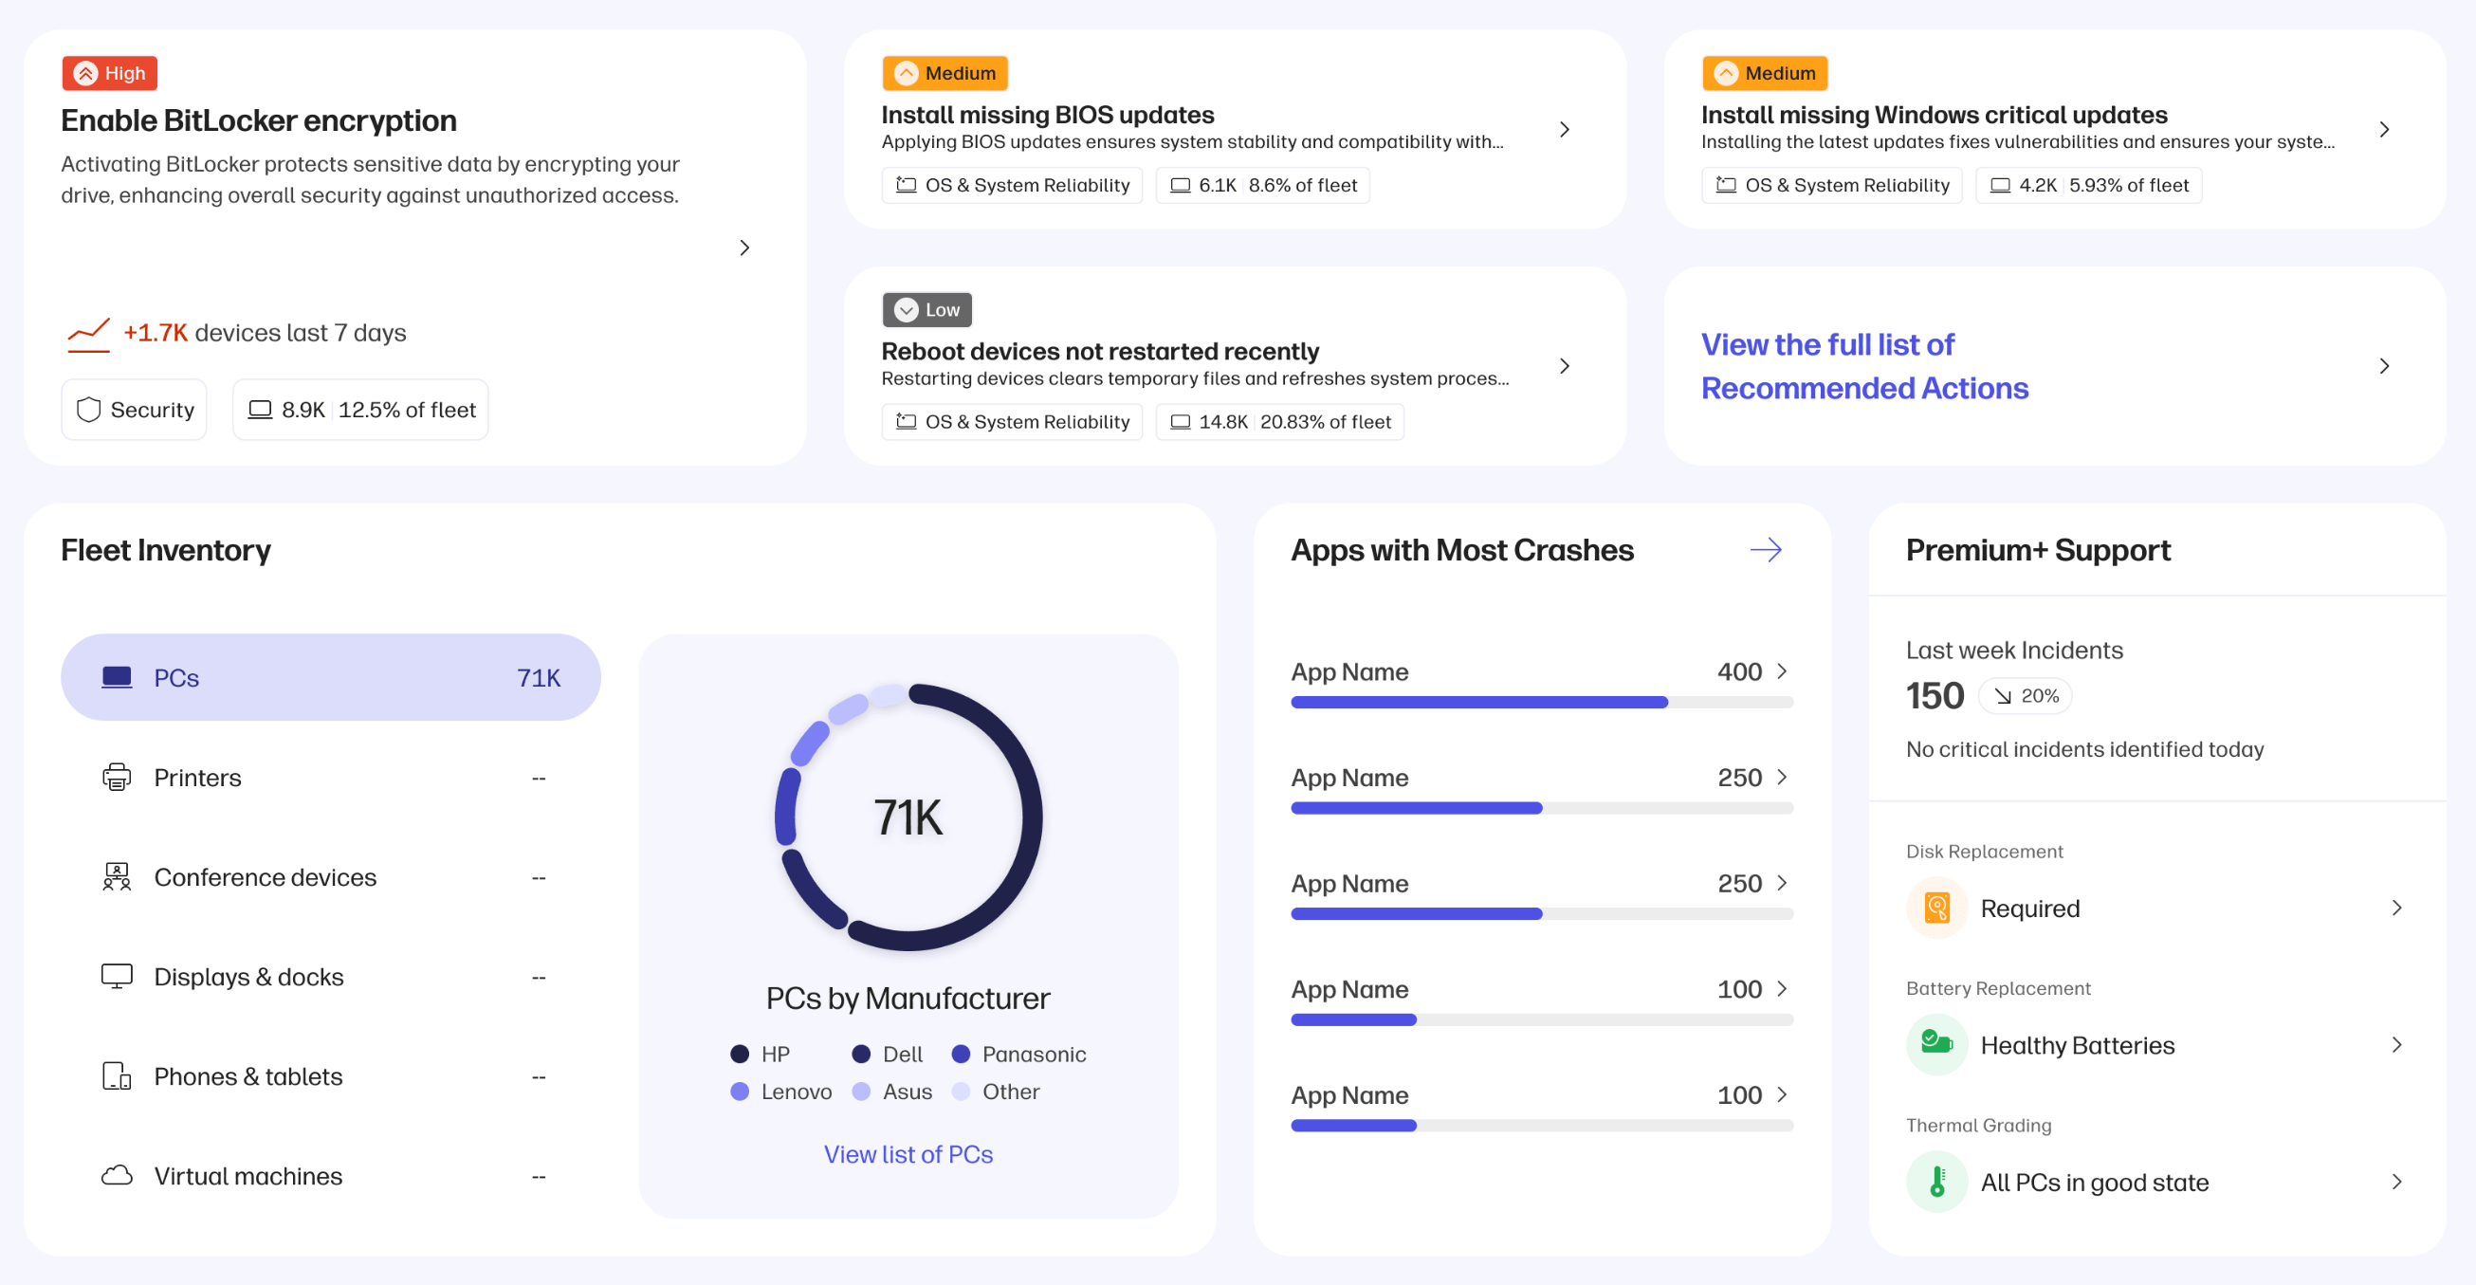Expand Disk Replacement Required chevron

(2396, 908)
